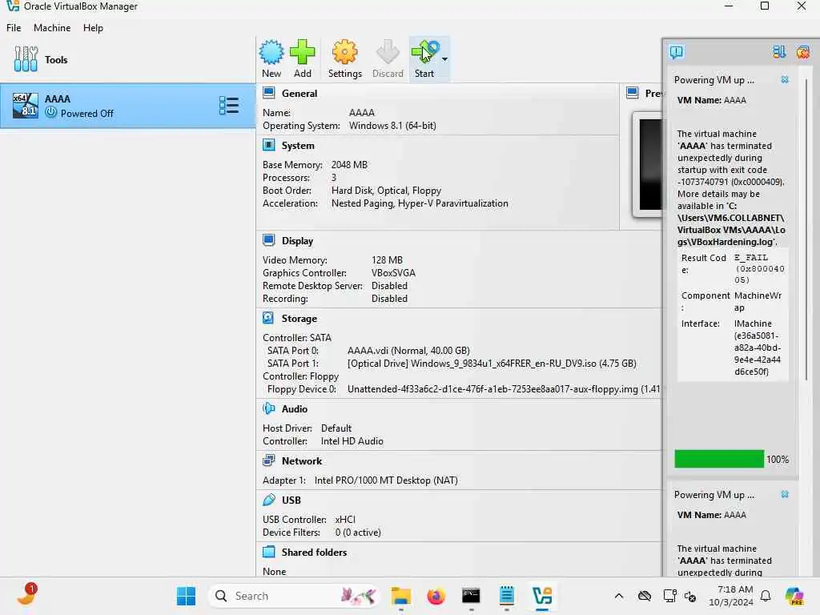The height and width of the screenshot is (615, 820).
Task: Click the 'Windows 8.1 (64-bit)' operating system value
Action: tap(392, 126)
